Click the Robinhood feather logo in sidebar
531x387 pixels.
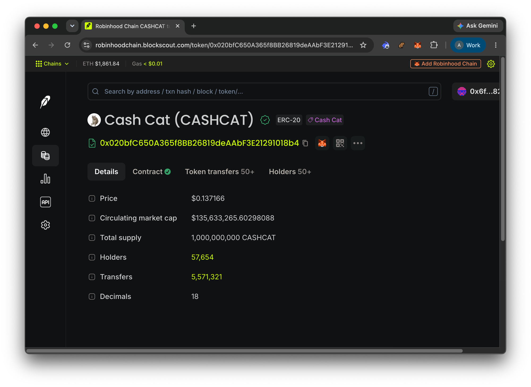coord(45,102)
